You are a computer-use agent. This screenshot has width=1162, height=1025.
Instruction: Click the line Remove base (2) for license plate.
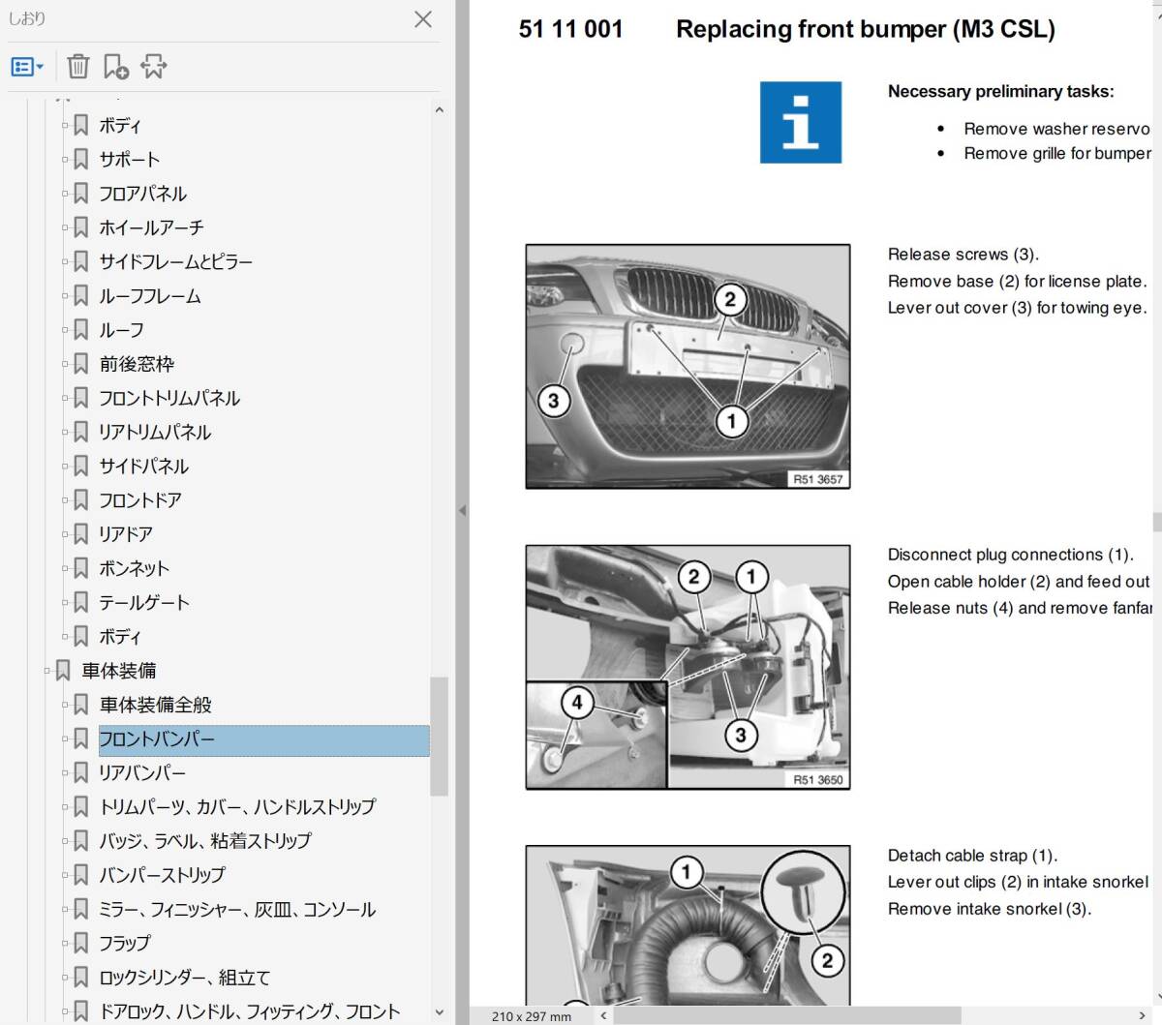coord(1018,282)
